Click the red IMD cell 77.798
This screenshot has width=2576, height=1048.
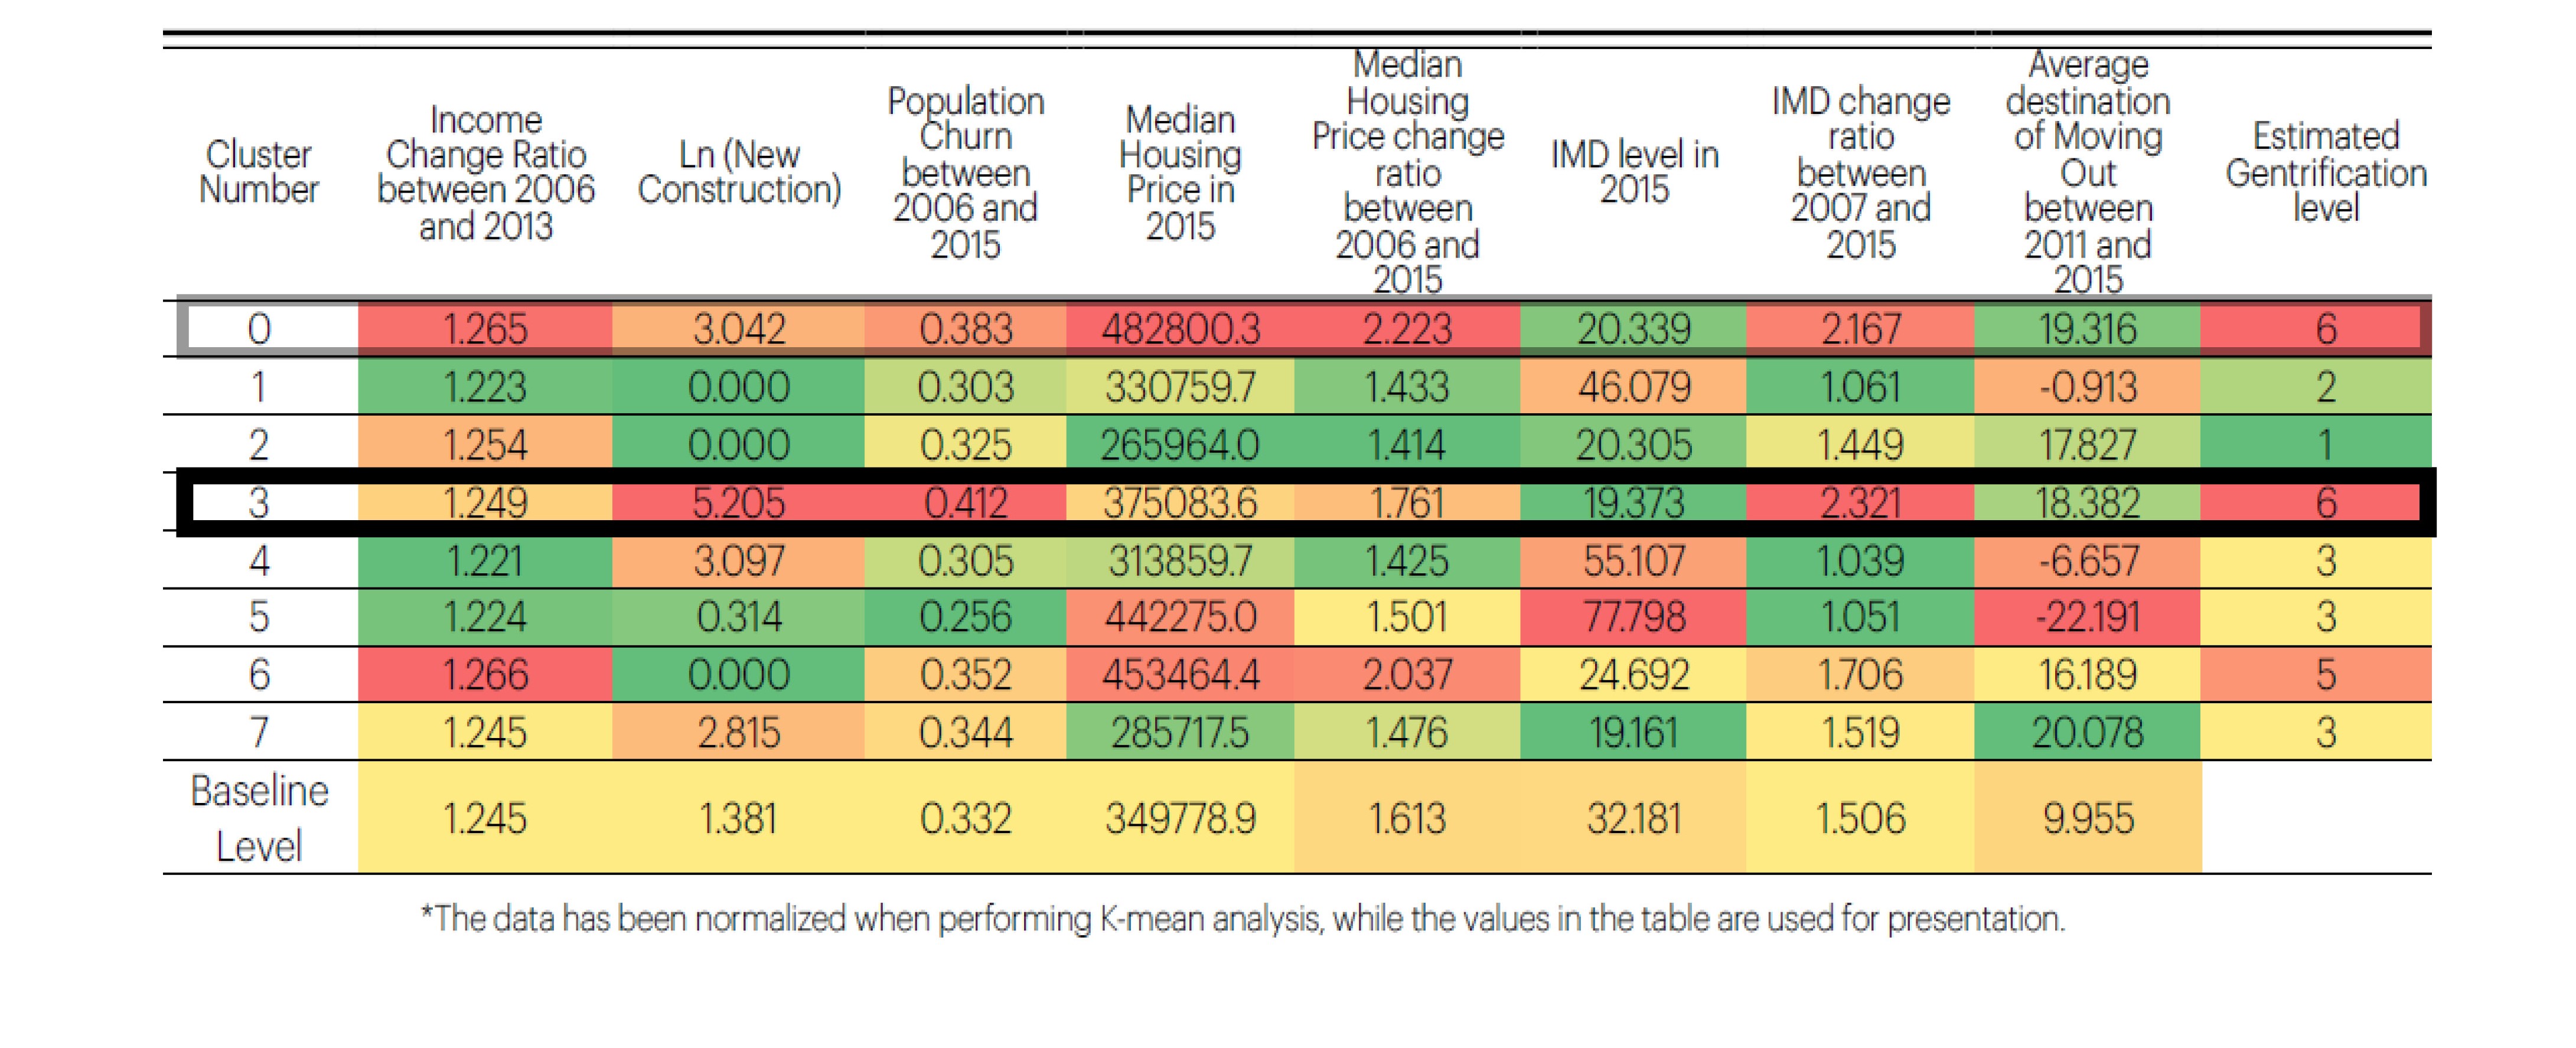(x=1634, y=616)
